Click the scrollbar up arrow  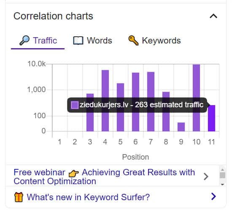(x=222, y=170)
